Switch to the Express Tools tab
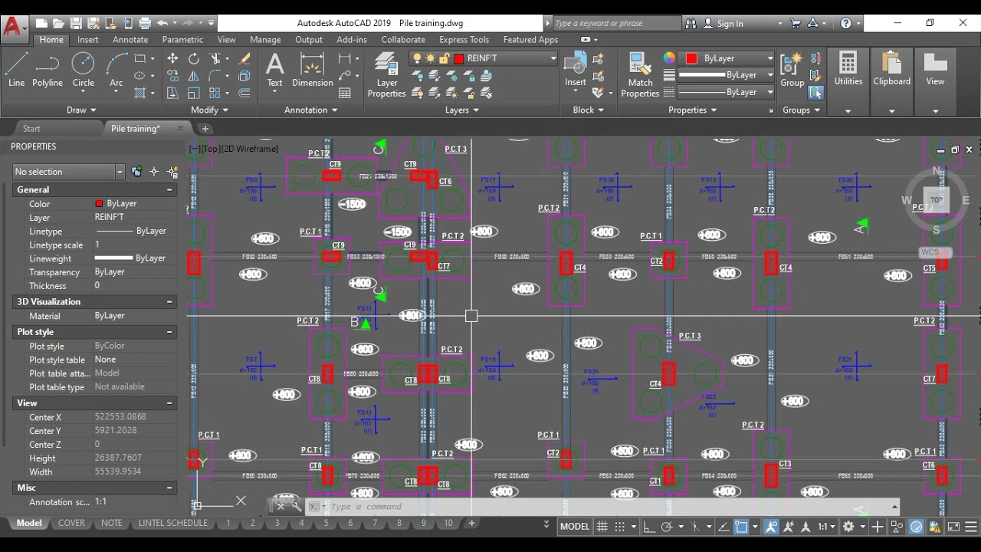981x552 pixels. coord(464,39)
